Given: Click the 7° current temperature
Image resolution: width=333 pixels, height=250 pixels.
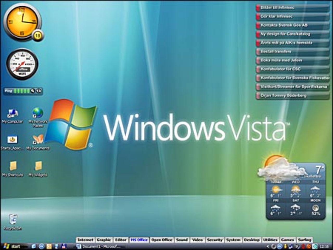Looking at the screenshot, I should click(x=320, y=170).
